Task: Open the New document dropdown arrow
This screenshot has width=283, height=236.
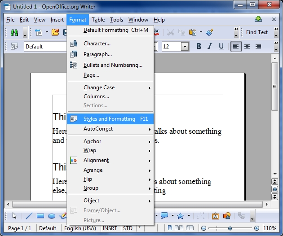Action: pyautogui.click(x=47, y=32)
